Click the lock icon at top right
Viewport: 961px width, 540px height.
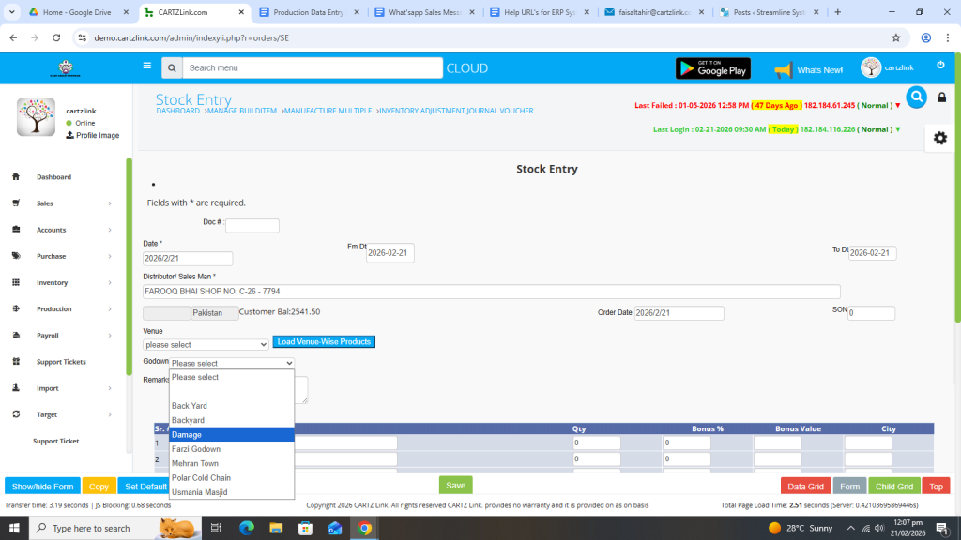tap(942, 97)
